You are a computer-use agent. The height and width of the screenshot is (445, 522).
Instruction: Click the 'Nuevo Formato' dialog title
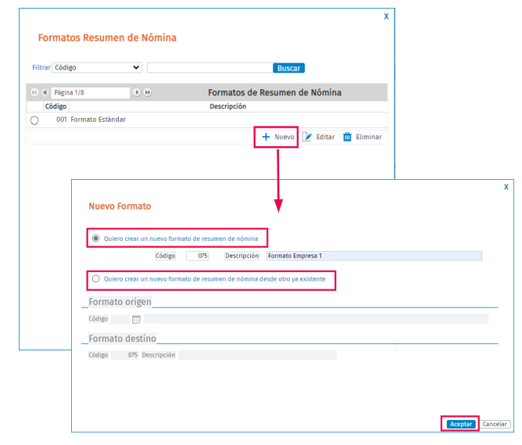coord(120,206)
